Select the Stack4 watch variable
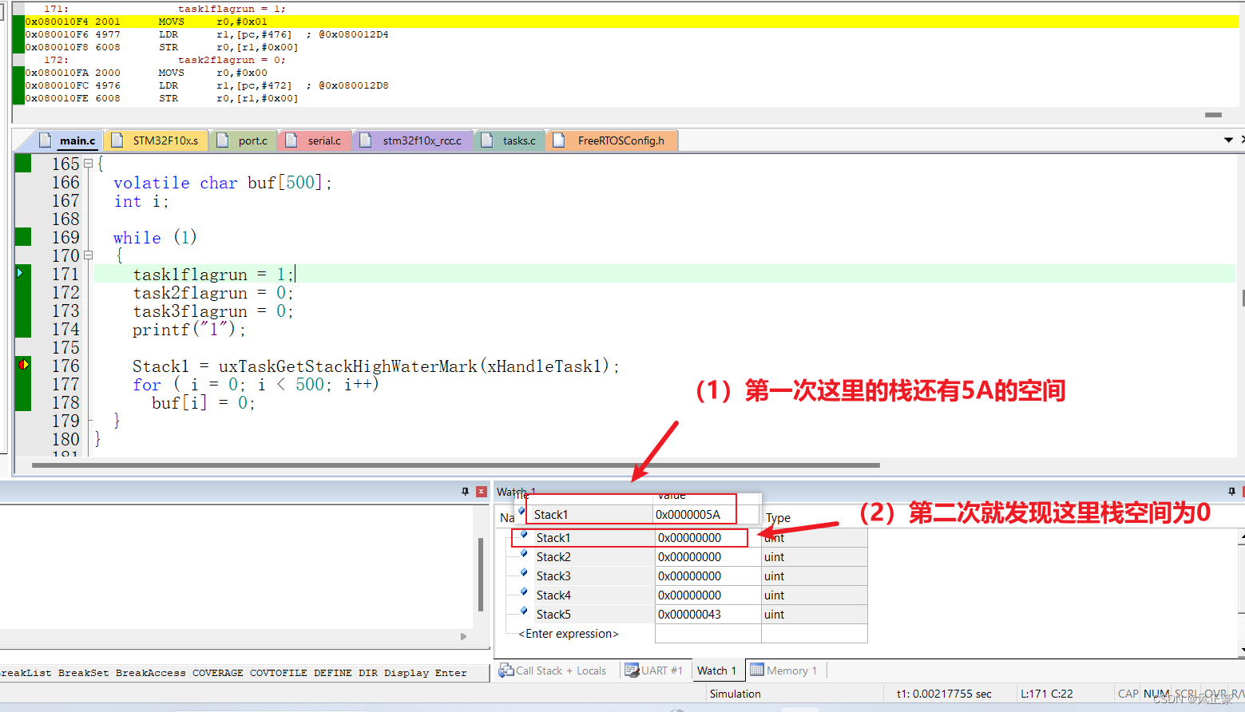Screen dimensions: 1245x712 point(553,595)
